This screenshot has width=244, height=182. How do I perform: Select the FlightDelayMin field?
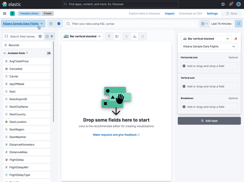27,167
